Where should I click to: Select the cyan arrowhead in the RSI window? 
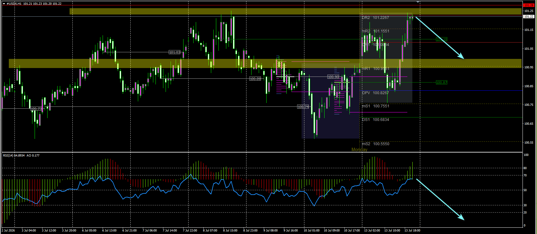pyautogui.click(x=461, y=217)
